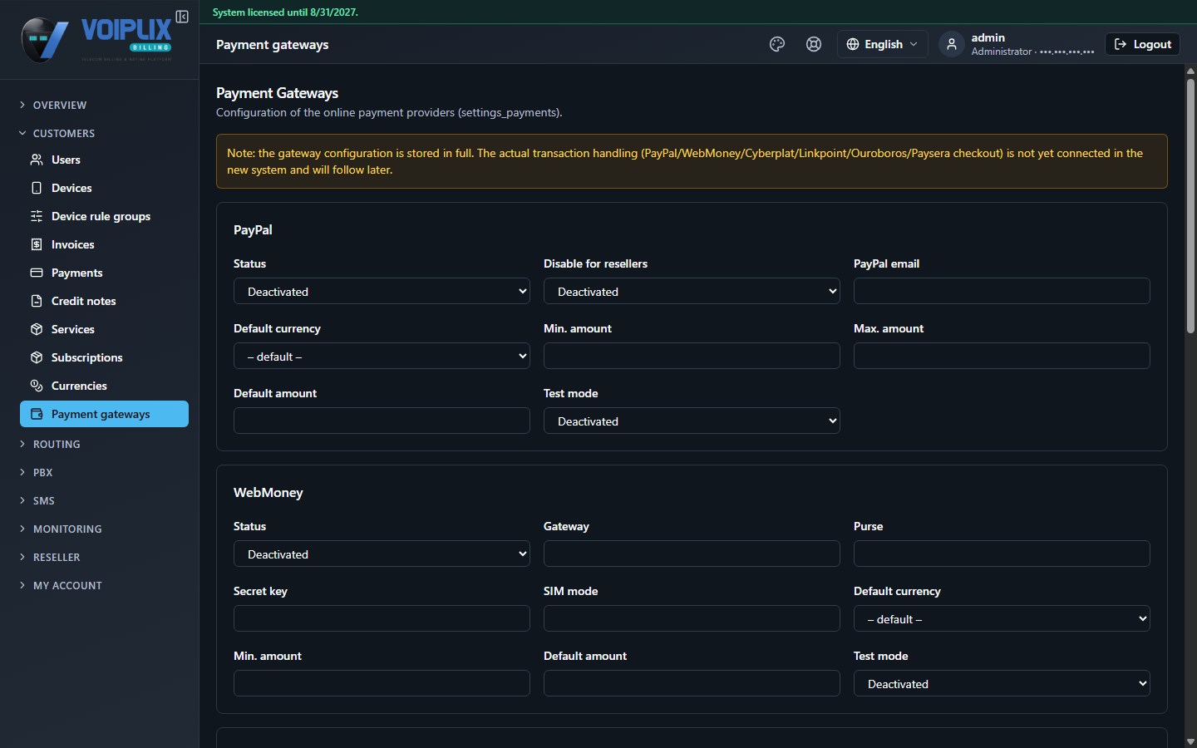Image resolution: width=1197 pixels, height=748 pixels.
Task: Select Payment gateways in sidebar
Action: coord(104,414)
